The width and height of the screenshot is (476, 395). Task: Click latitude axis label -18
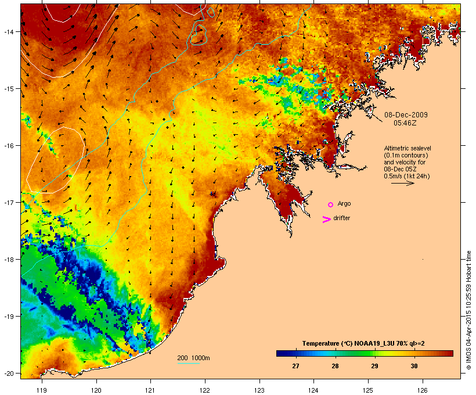8,259
